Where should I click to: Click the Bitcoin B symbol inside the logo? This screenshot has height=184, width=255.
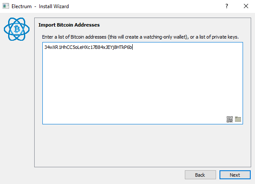[x=17, y=29]
